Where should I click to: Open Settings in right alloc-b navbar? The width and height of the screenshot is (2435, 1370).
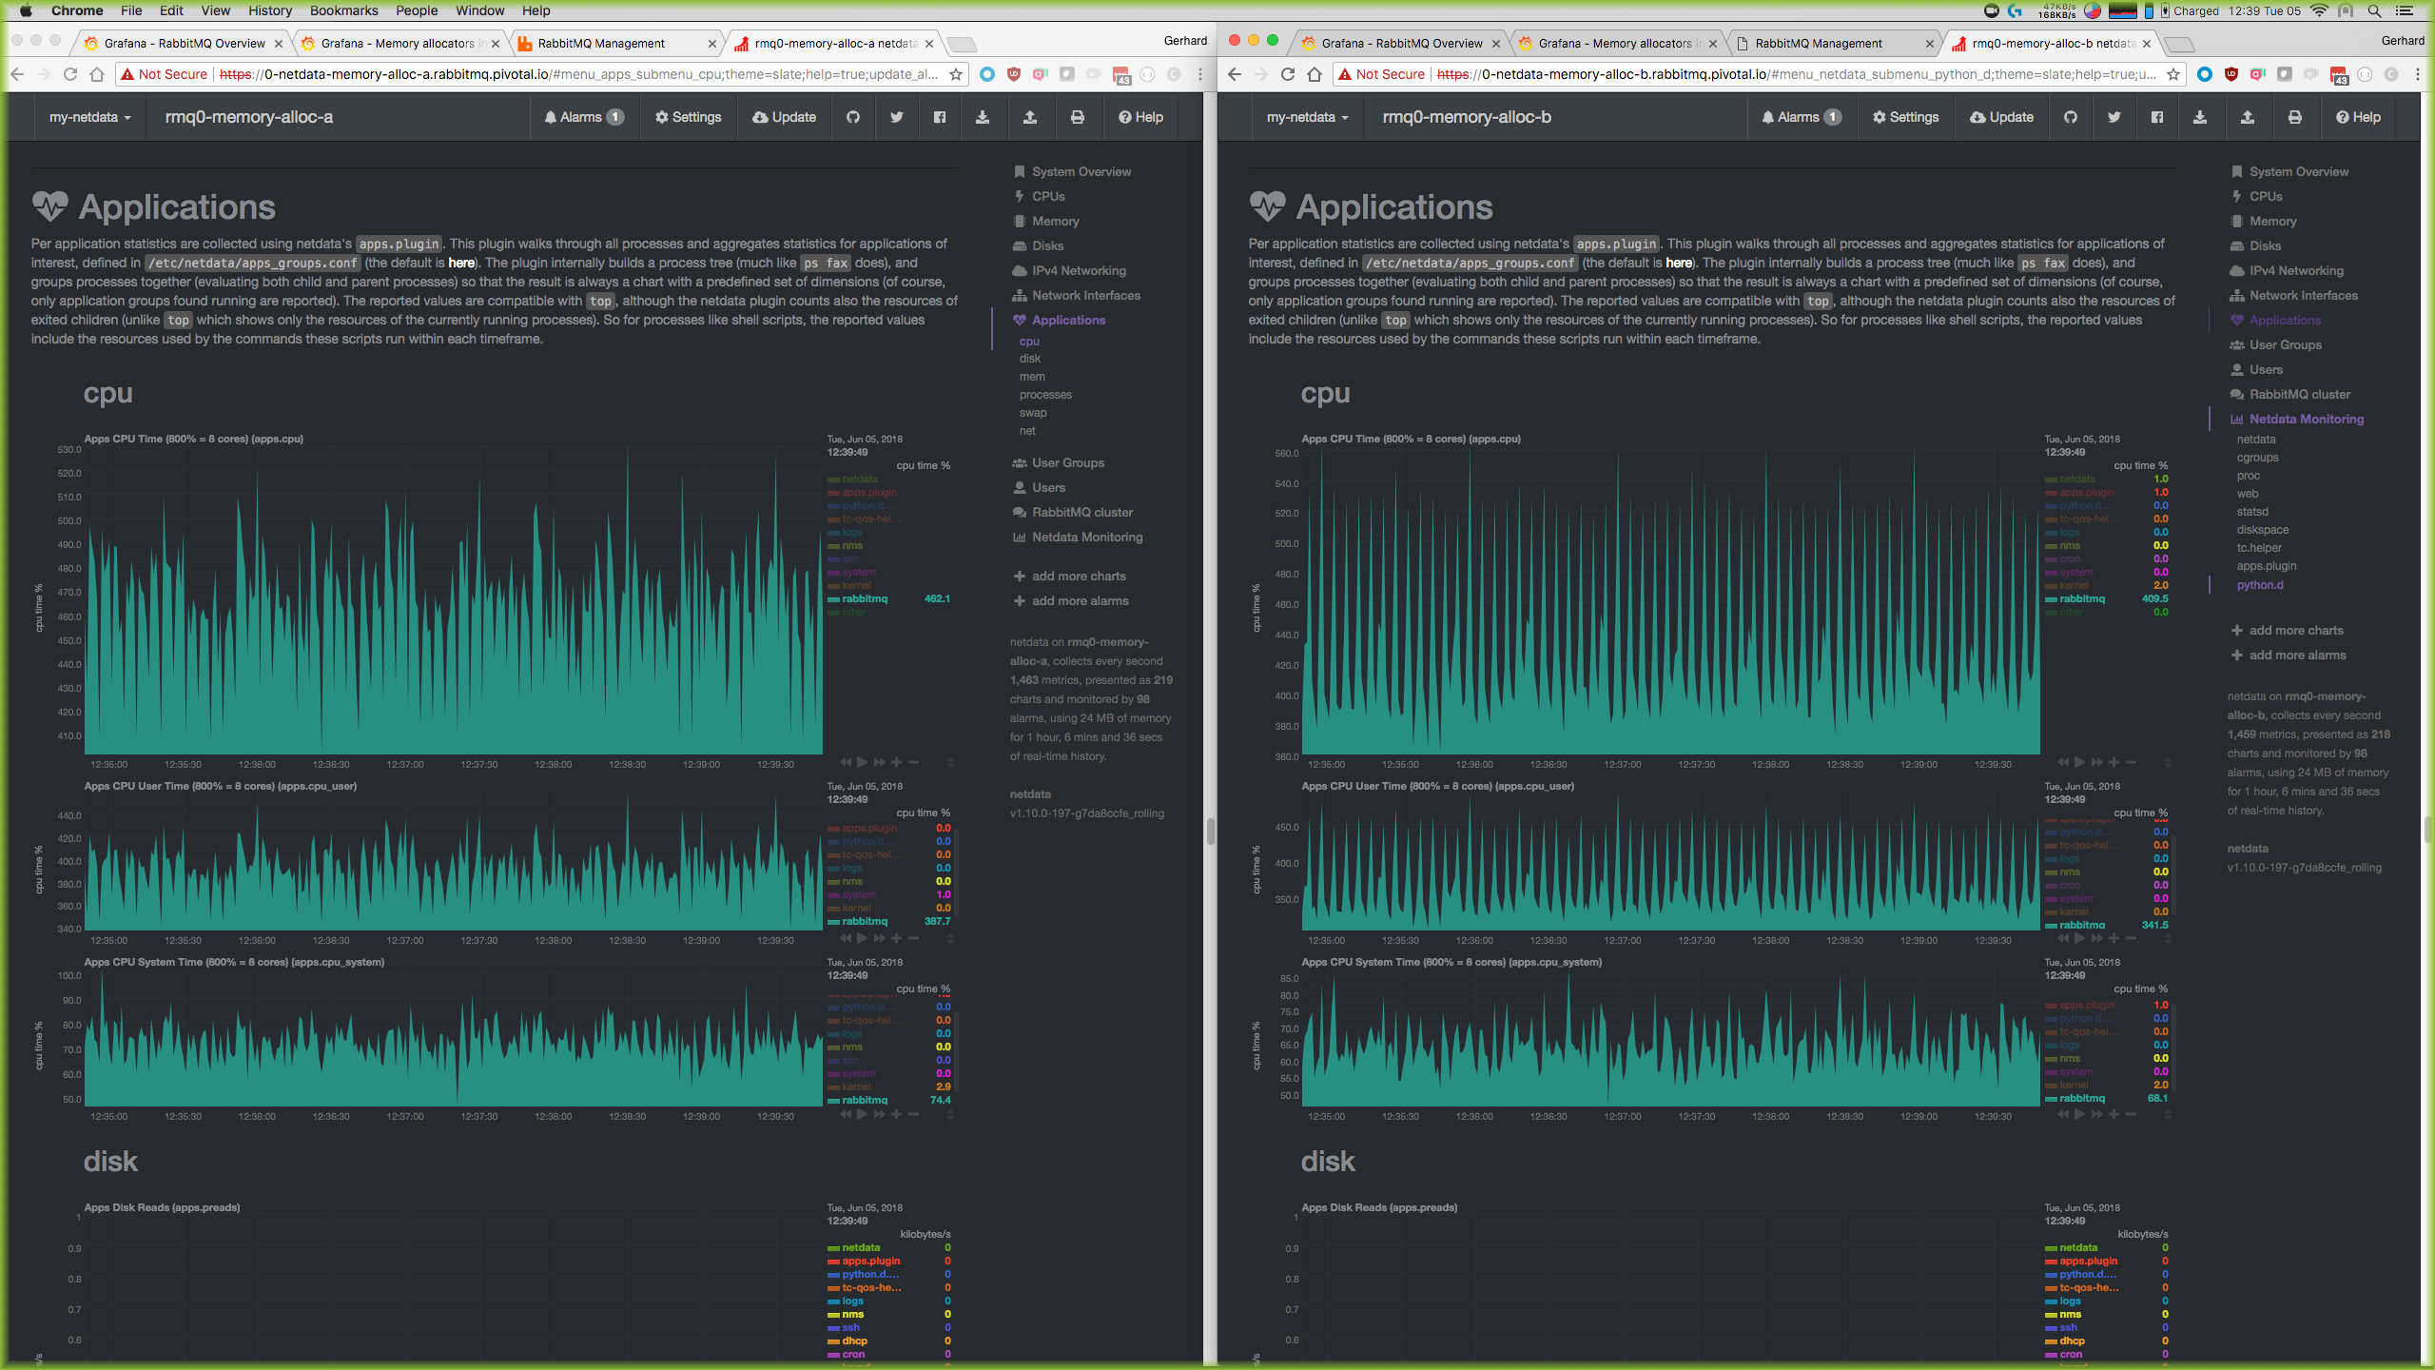(x=1905, y=117)
